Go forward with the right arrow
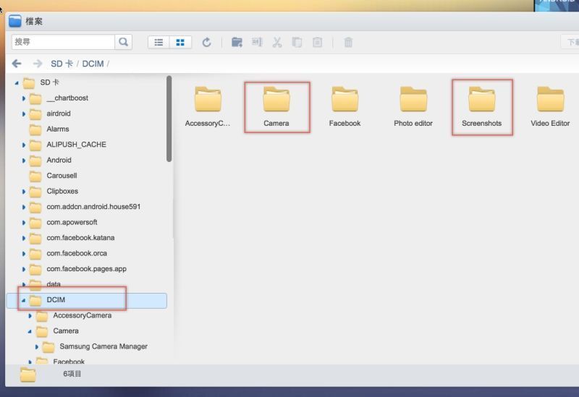The image size is (579, 397). pos(38,64)
